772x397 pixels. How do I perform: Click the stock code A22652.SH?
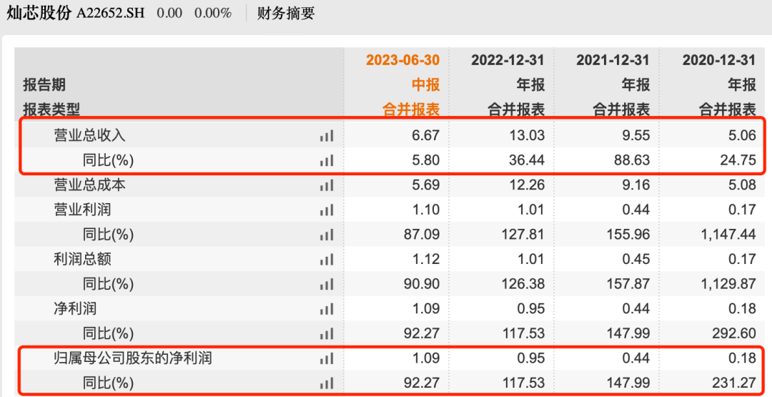110,14
